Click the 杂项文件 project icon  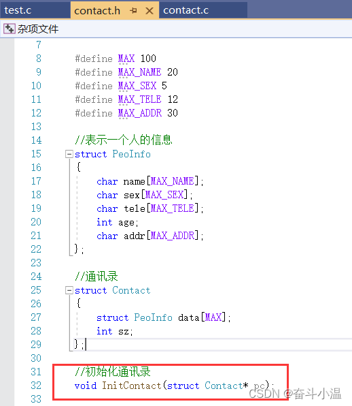10,29
